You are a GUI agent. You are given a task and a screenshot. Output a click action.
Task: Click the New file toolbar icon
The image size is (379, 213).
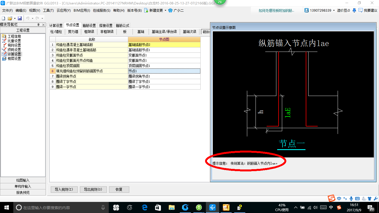coord(4,18)
